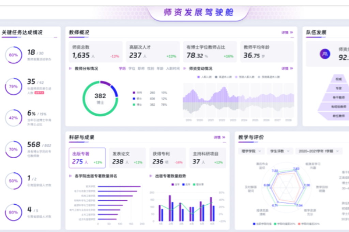Image resolution: width=349 pixels, height=232 pixels.
Task: Open the 学生评教 dropdown
Action: point(280,150)
